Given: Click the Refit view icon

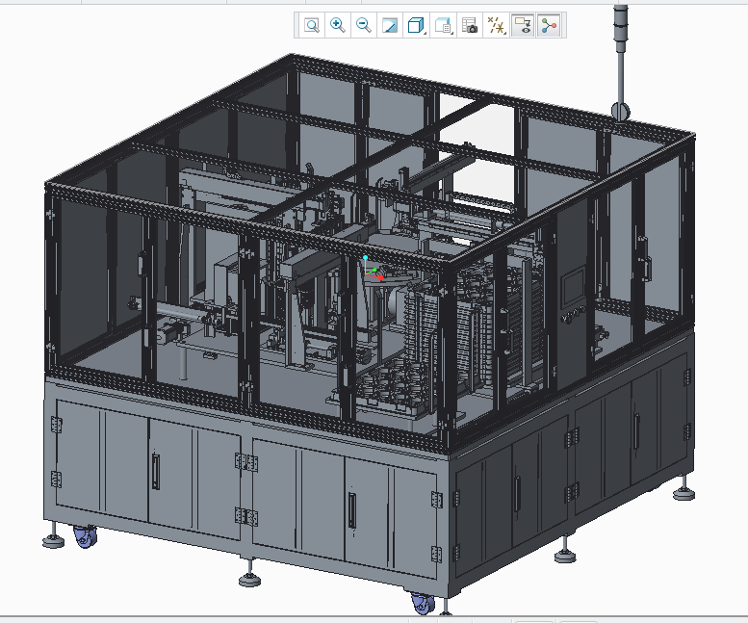Looking at the screenshot, I should 312,26.
